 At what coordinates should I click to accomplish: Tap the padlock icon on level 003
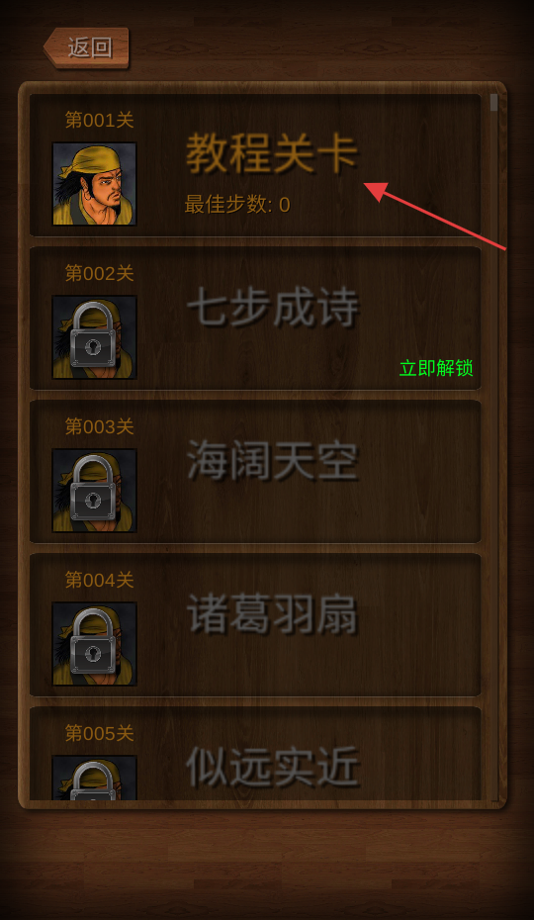coord(93,488)
